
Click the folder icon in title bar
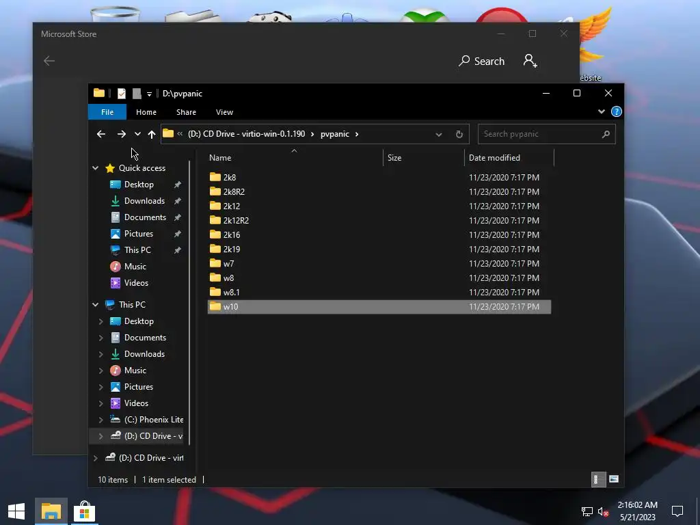coord(99,93)
